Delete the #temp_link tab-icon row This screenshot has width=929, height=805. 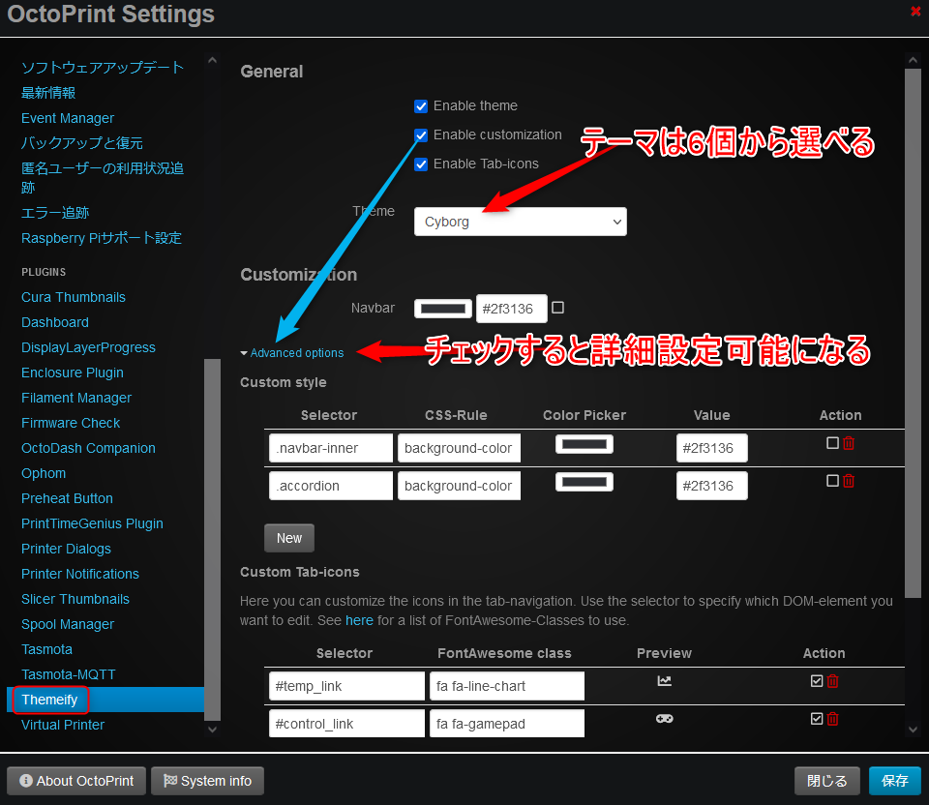point(832,681)
